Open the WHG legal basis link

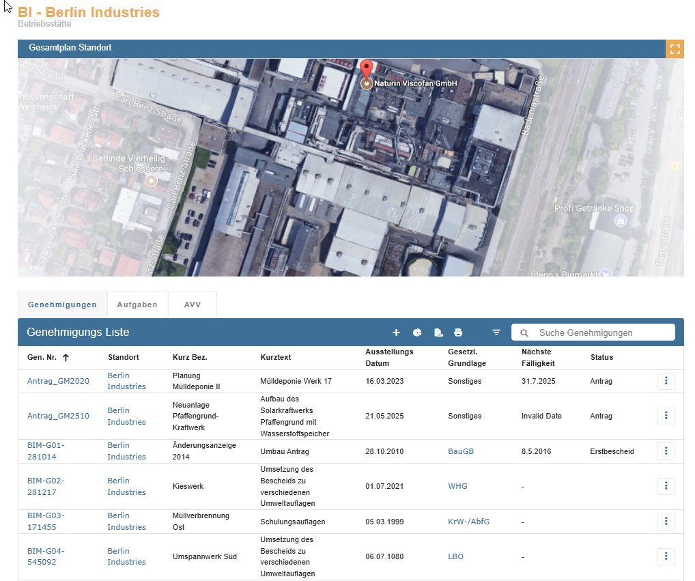coord(457,486)
